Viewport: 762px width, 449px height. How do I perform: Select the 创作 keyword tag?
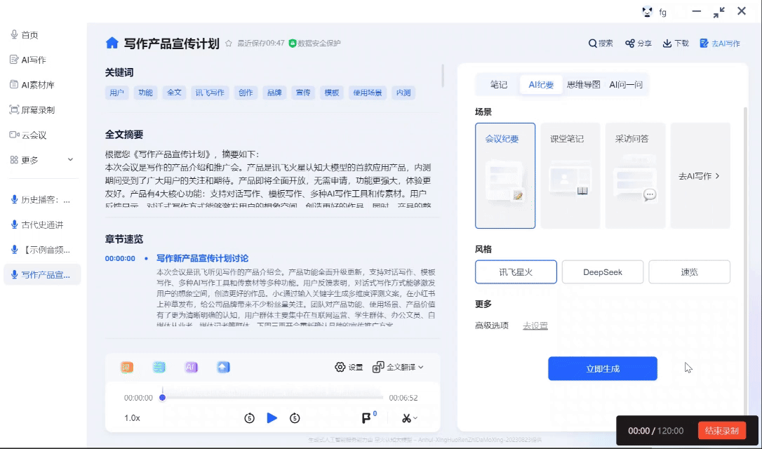pyautogui.click(x=246, y=93)
